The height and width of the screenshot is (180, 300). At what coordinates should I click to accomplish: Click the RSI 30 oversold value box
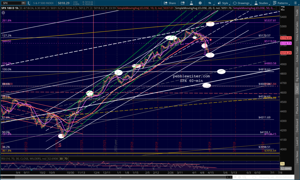61,159
